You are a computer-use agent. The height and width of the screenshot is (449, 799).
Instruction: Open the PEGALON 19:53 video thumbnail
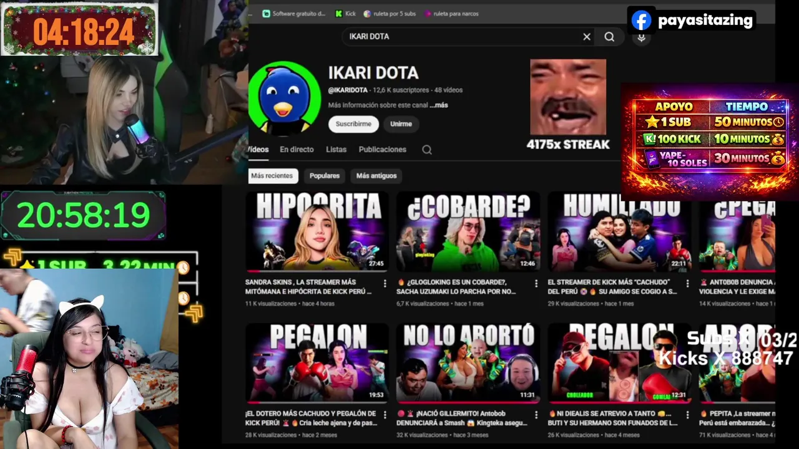(x=316, y=363)
